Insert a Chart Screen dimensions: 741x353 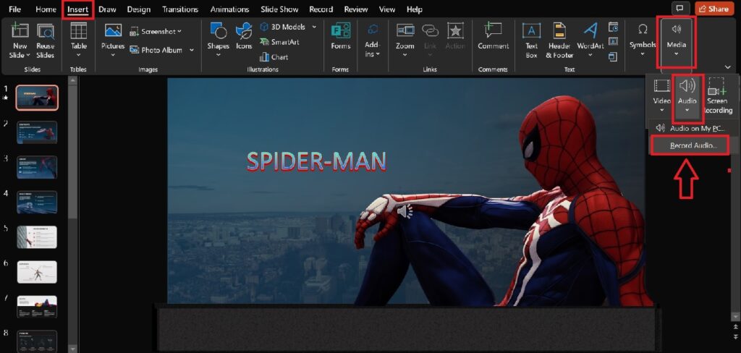pos(274,57)
